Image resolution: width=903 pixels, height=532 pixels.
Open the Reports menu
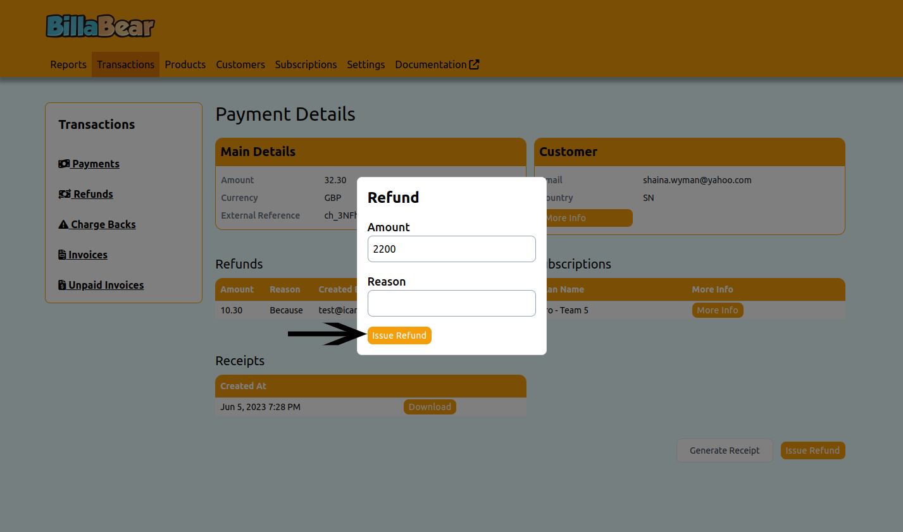coord(68,64)
